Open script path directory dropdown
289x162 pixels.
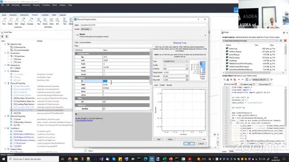[250, 41]
